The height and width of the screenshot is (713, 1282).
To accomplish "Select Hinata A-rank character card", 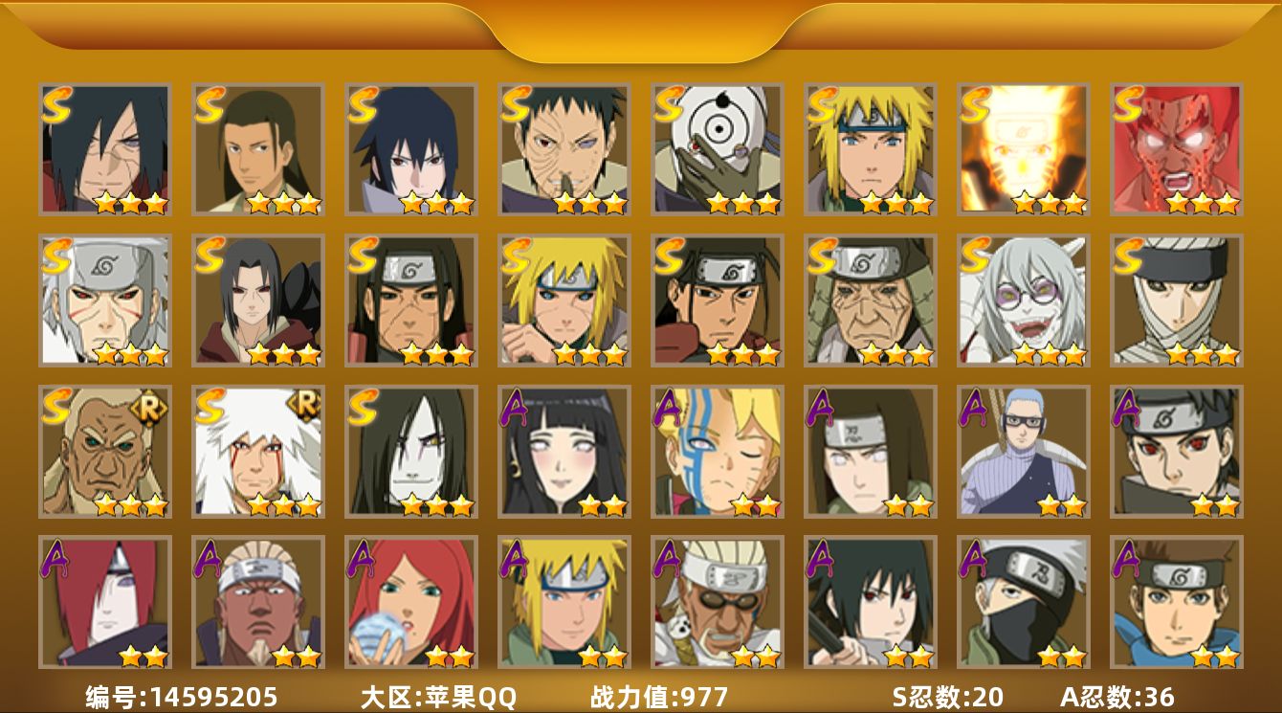I will point(564,451).
